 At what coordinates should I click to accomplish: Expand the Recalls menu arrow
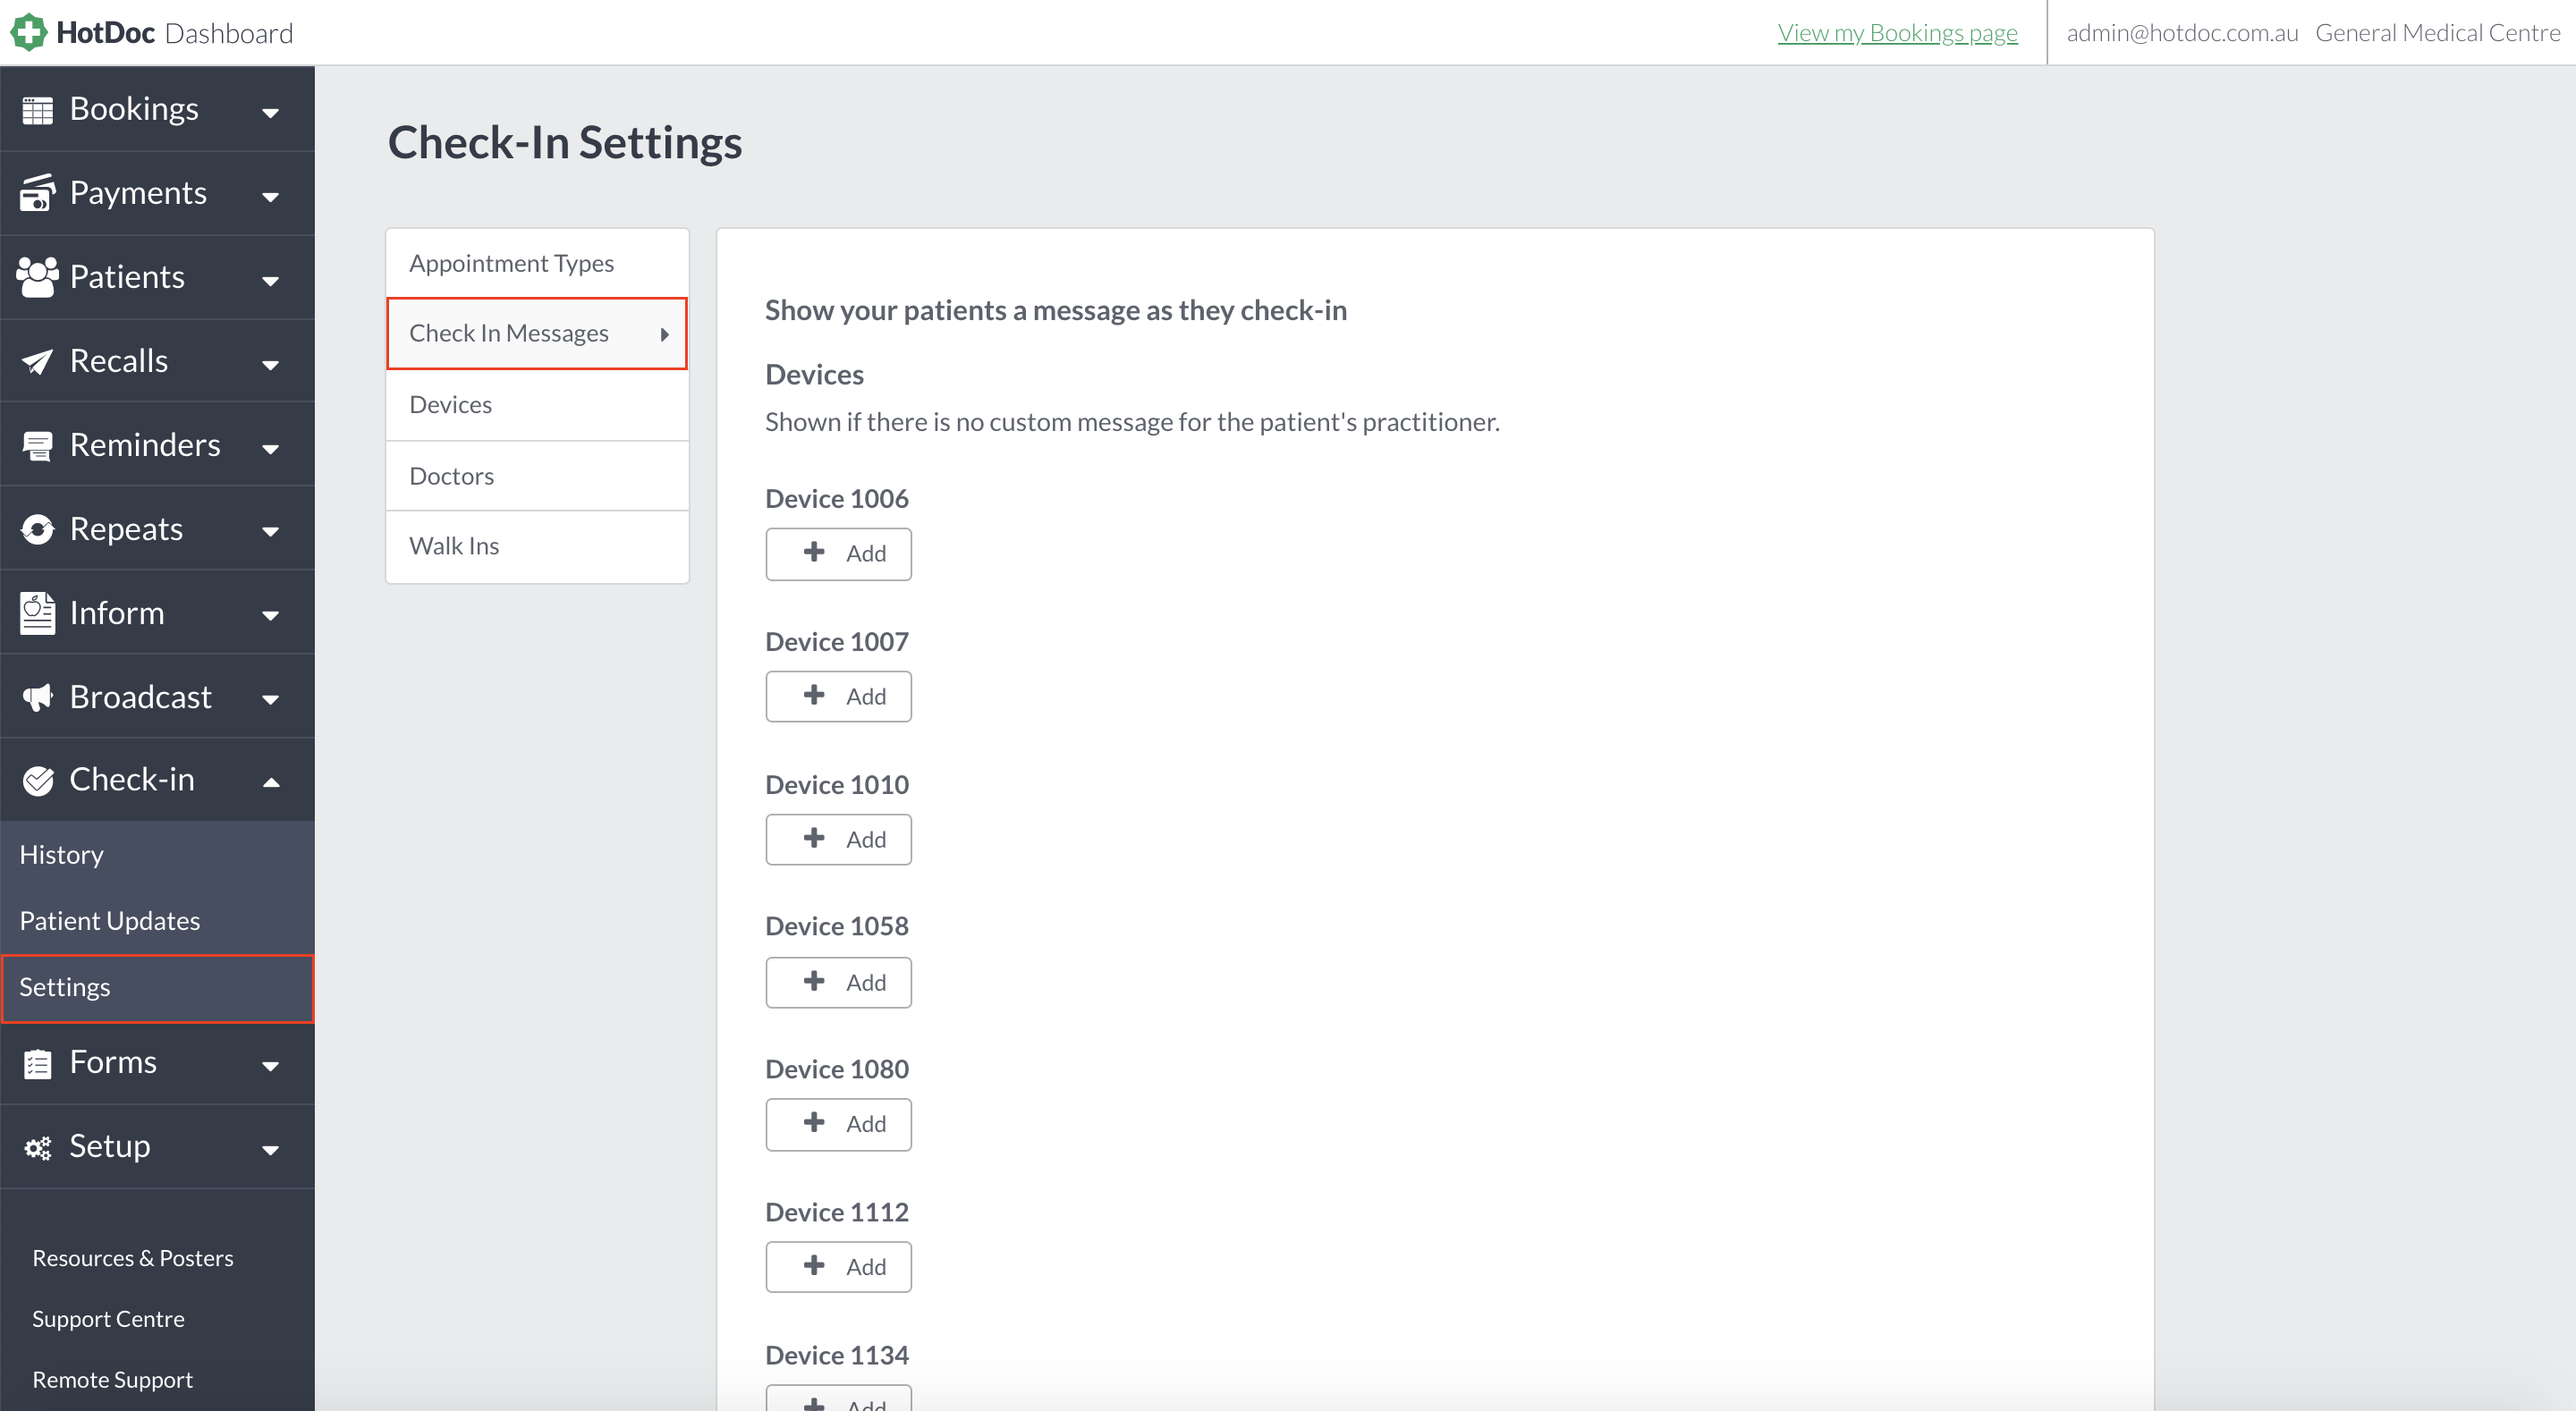[x=270, y=365]
